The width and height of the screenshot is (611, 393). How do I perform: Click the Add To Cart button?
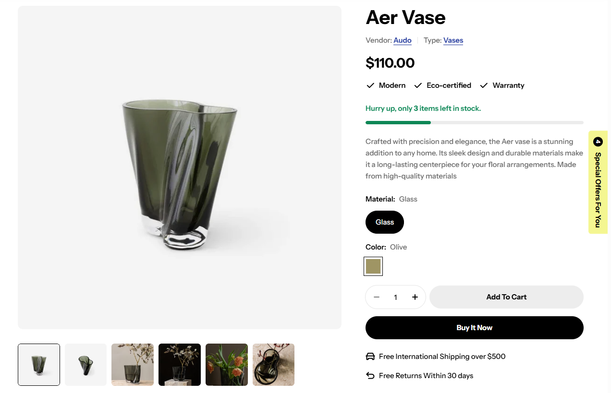coord(506,297)
